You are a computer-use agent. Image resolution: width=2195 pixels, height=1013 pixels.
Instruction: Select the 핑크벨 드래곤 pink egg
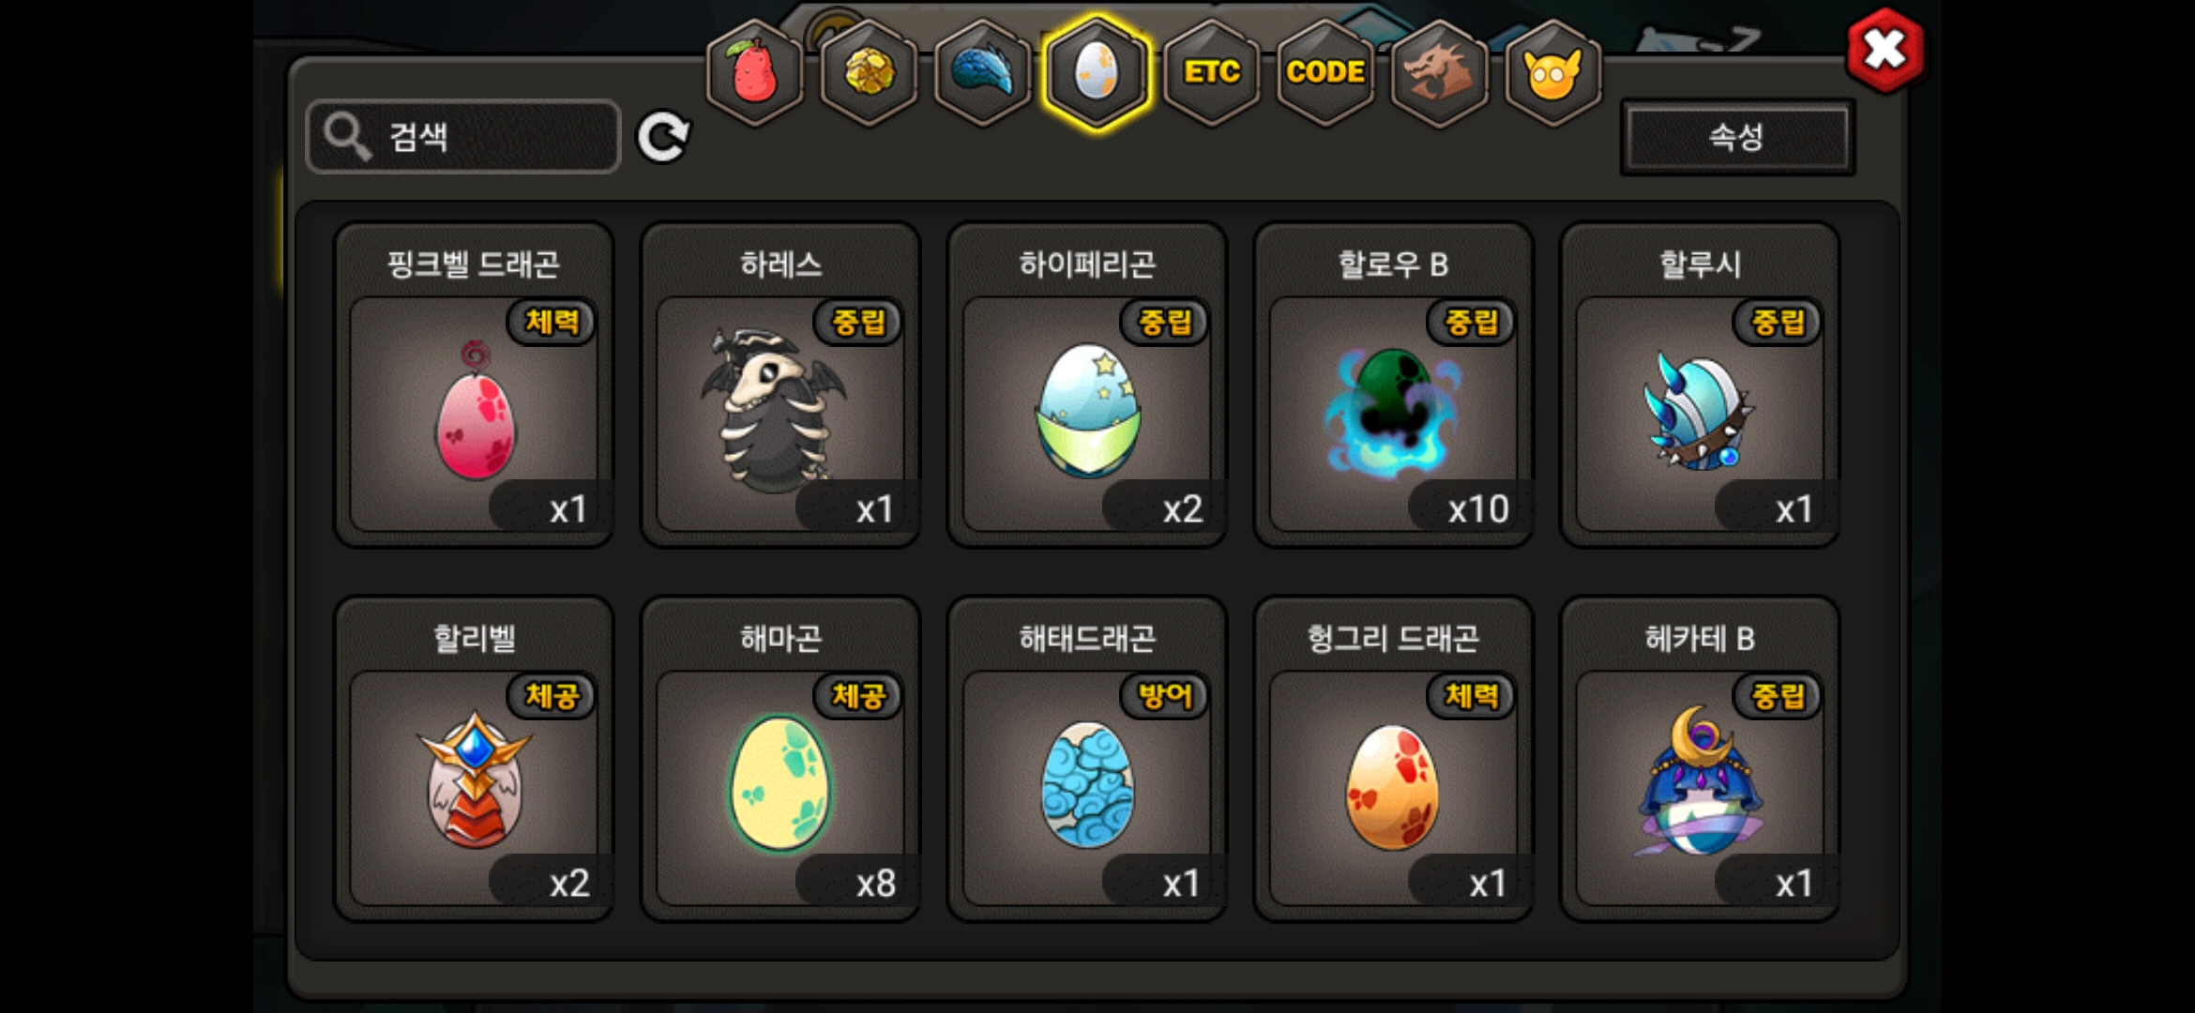pos(475,385)
